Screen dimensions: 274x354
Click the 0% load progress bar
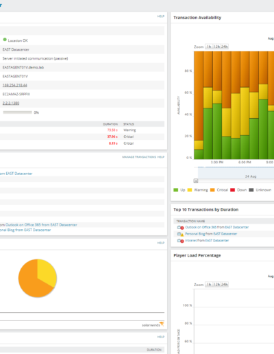click(x=17, y=113)
